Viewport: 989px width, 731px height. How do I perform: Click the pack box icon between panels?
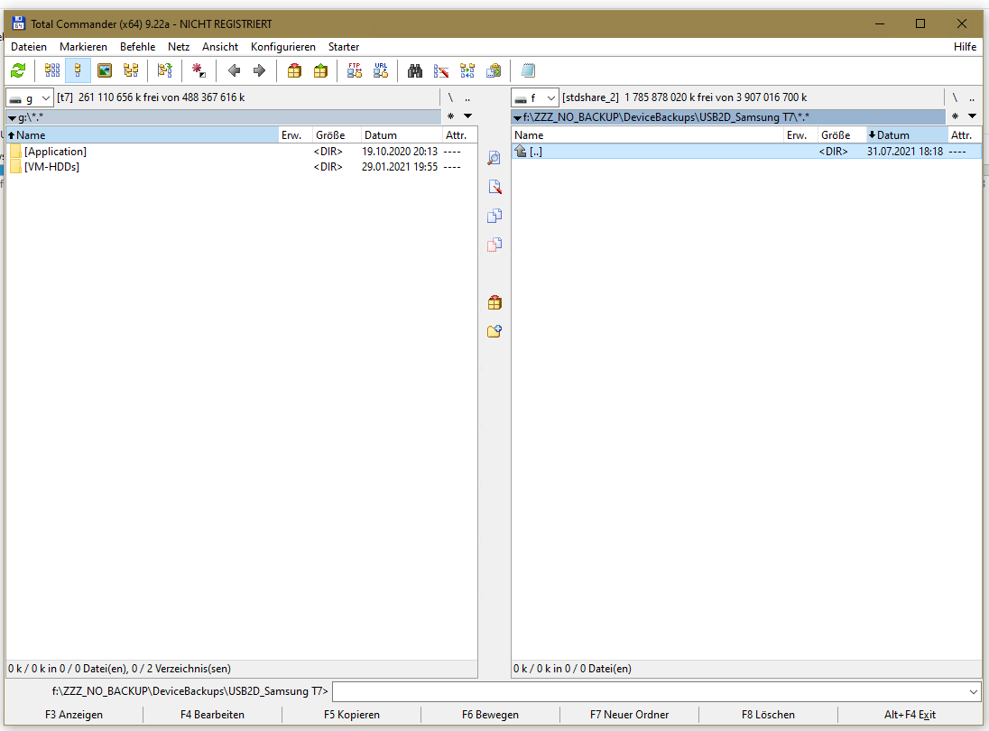coord(494,302)
